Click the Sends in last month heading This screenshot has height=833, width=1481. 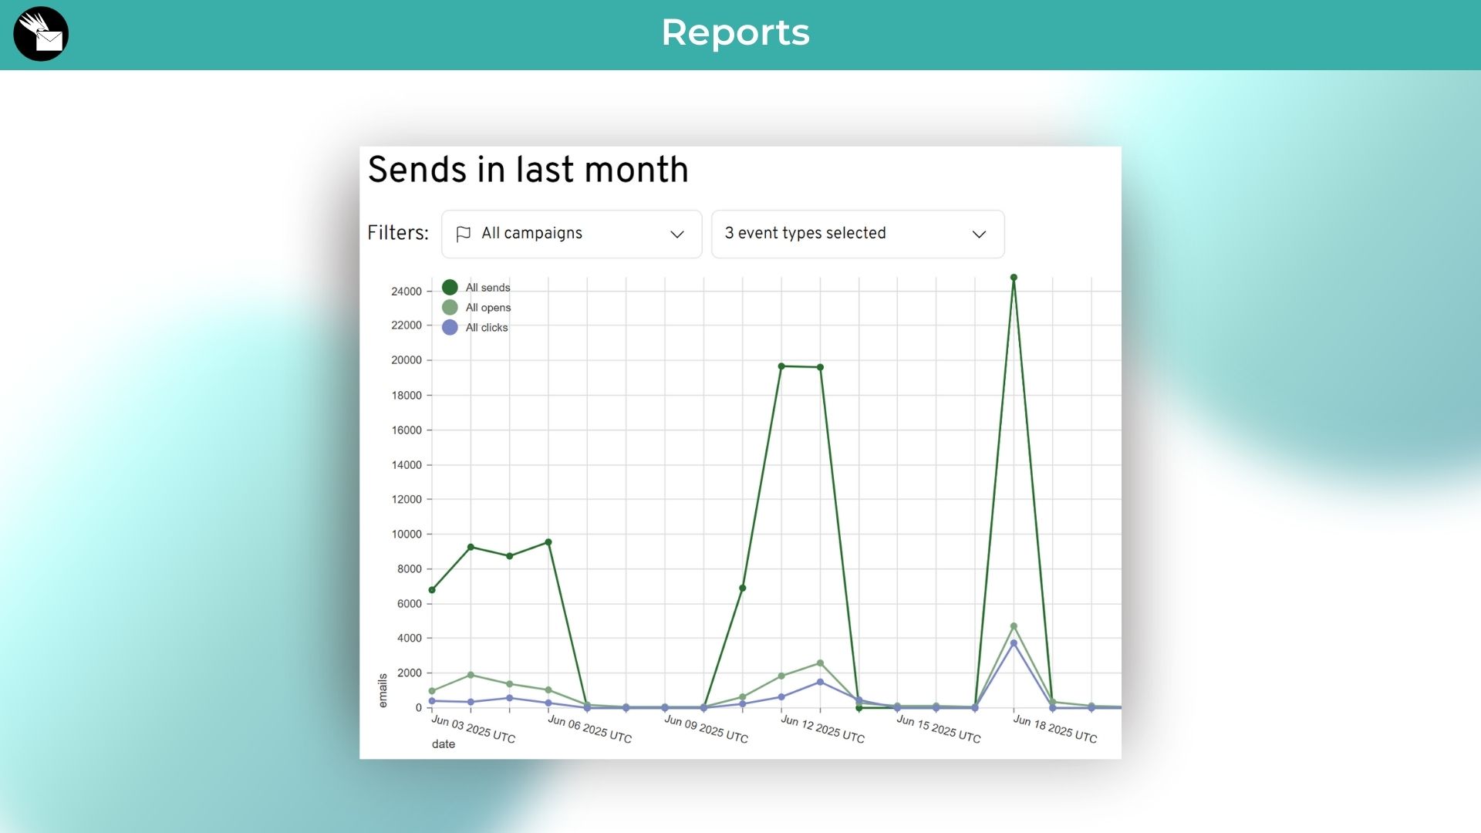[528, 170]
